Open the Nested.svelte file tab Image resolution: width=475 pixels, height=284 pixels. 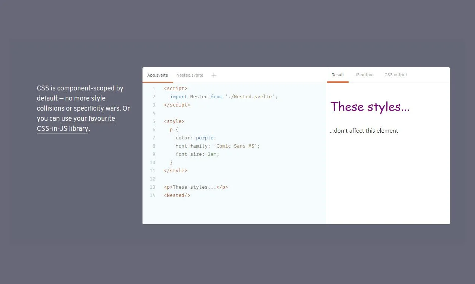pyautogui.click(x=190, y=75)
